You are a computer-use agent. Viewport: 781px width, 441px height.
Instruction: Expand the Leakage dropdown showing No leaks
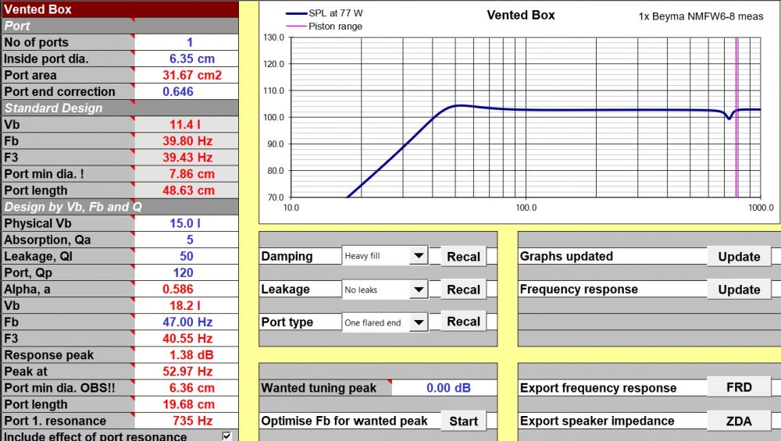(419, 290)
